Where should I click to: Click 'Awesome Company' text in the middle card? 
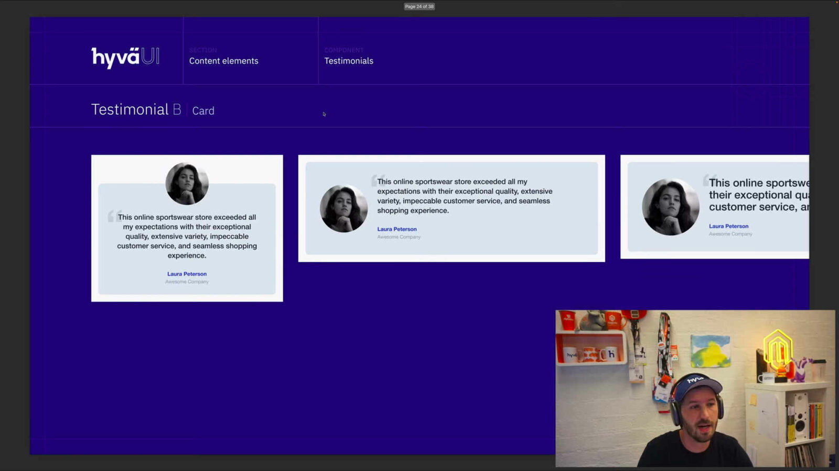pos(399,237)
